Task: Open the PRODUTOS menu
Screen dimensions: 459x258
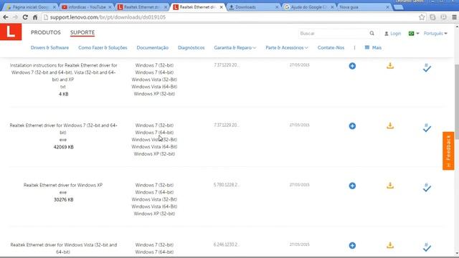Action: tap(46, 32)
